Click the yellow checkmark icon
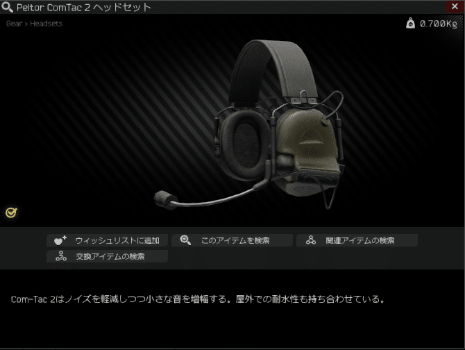The width and height of the screenshot is (465, 350). 11,212
